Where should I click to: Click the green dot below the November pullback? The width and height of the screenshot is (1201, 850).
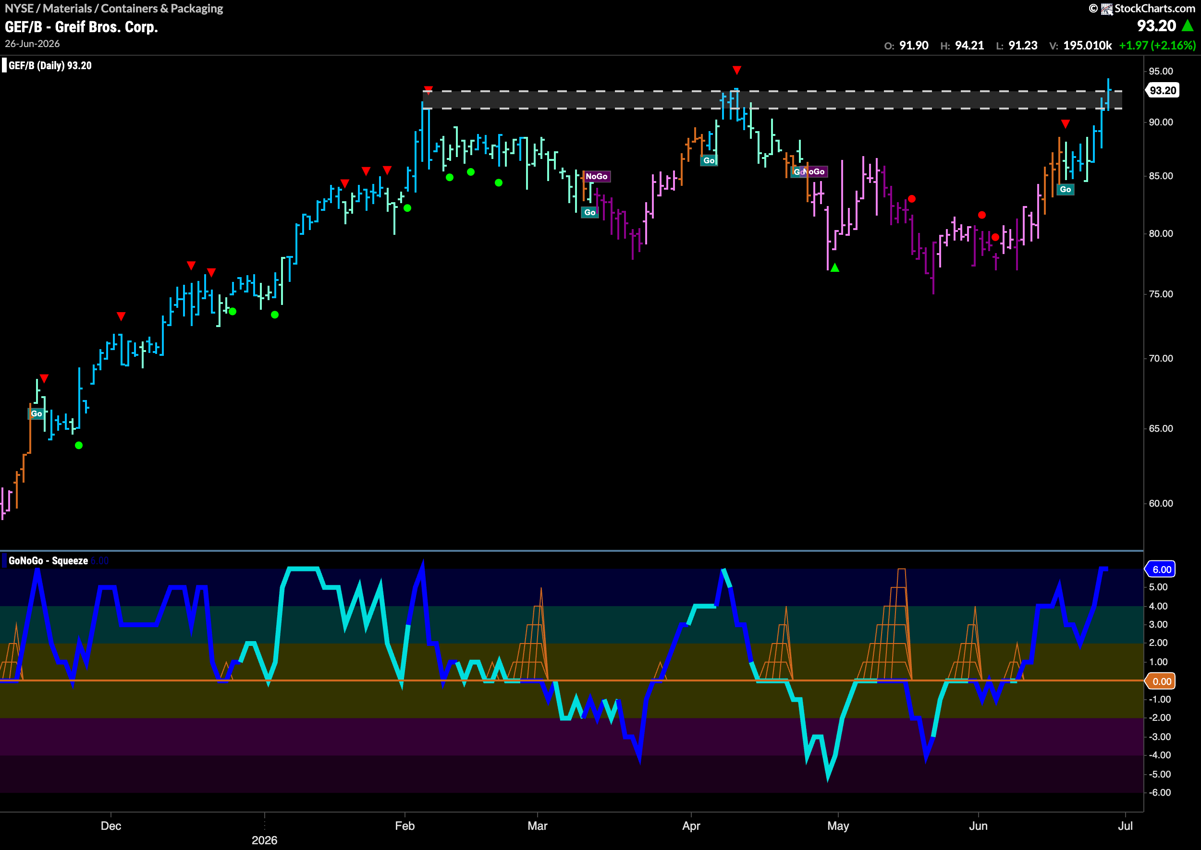(78, 446)
